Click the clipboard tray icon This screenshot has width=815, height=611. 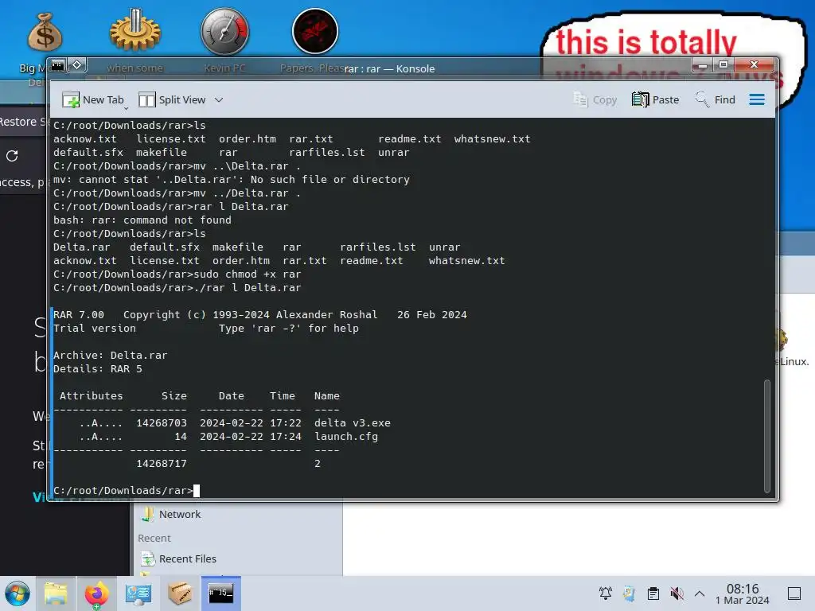tap(653, 593)
